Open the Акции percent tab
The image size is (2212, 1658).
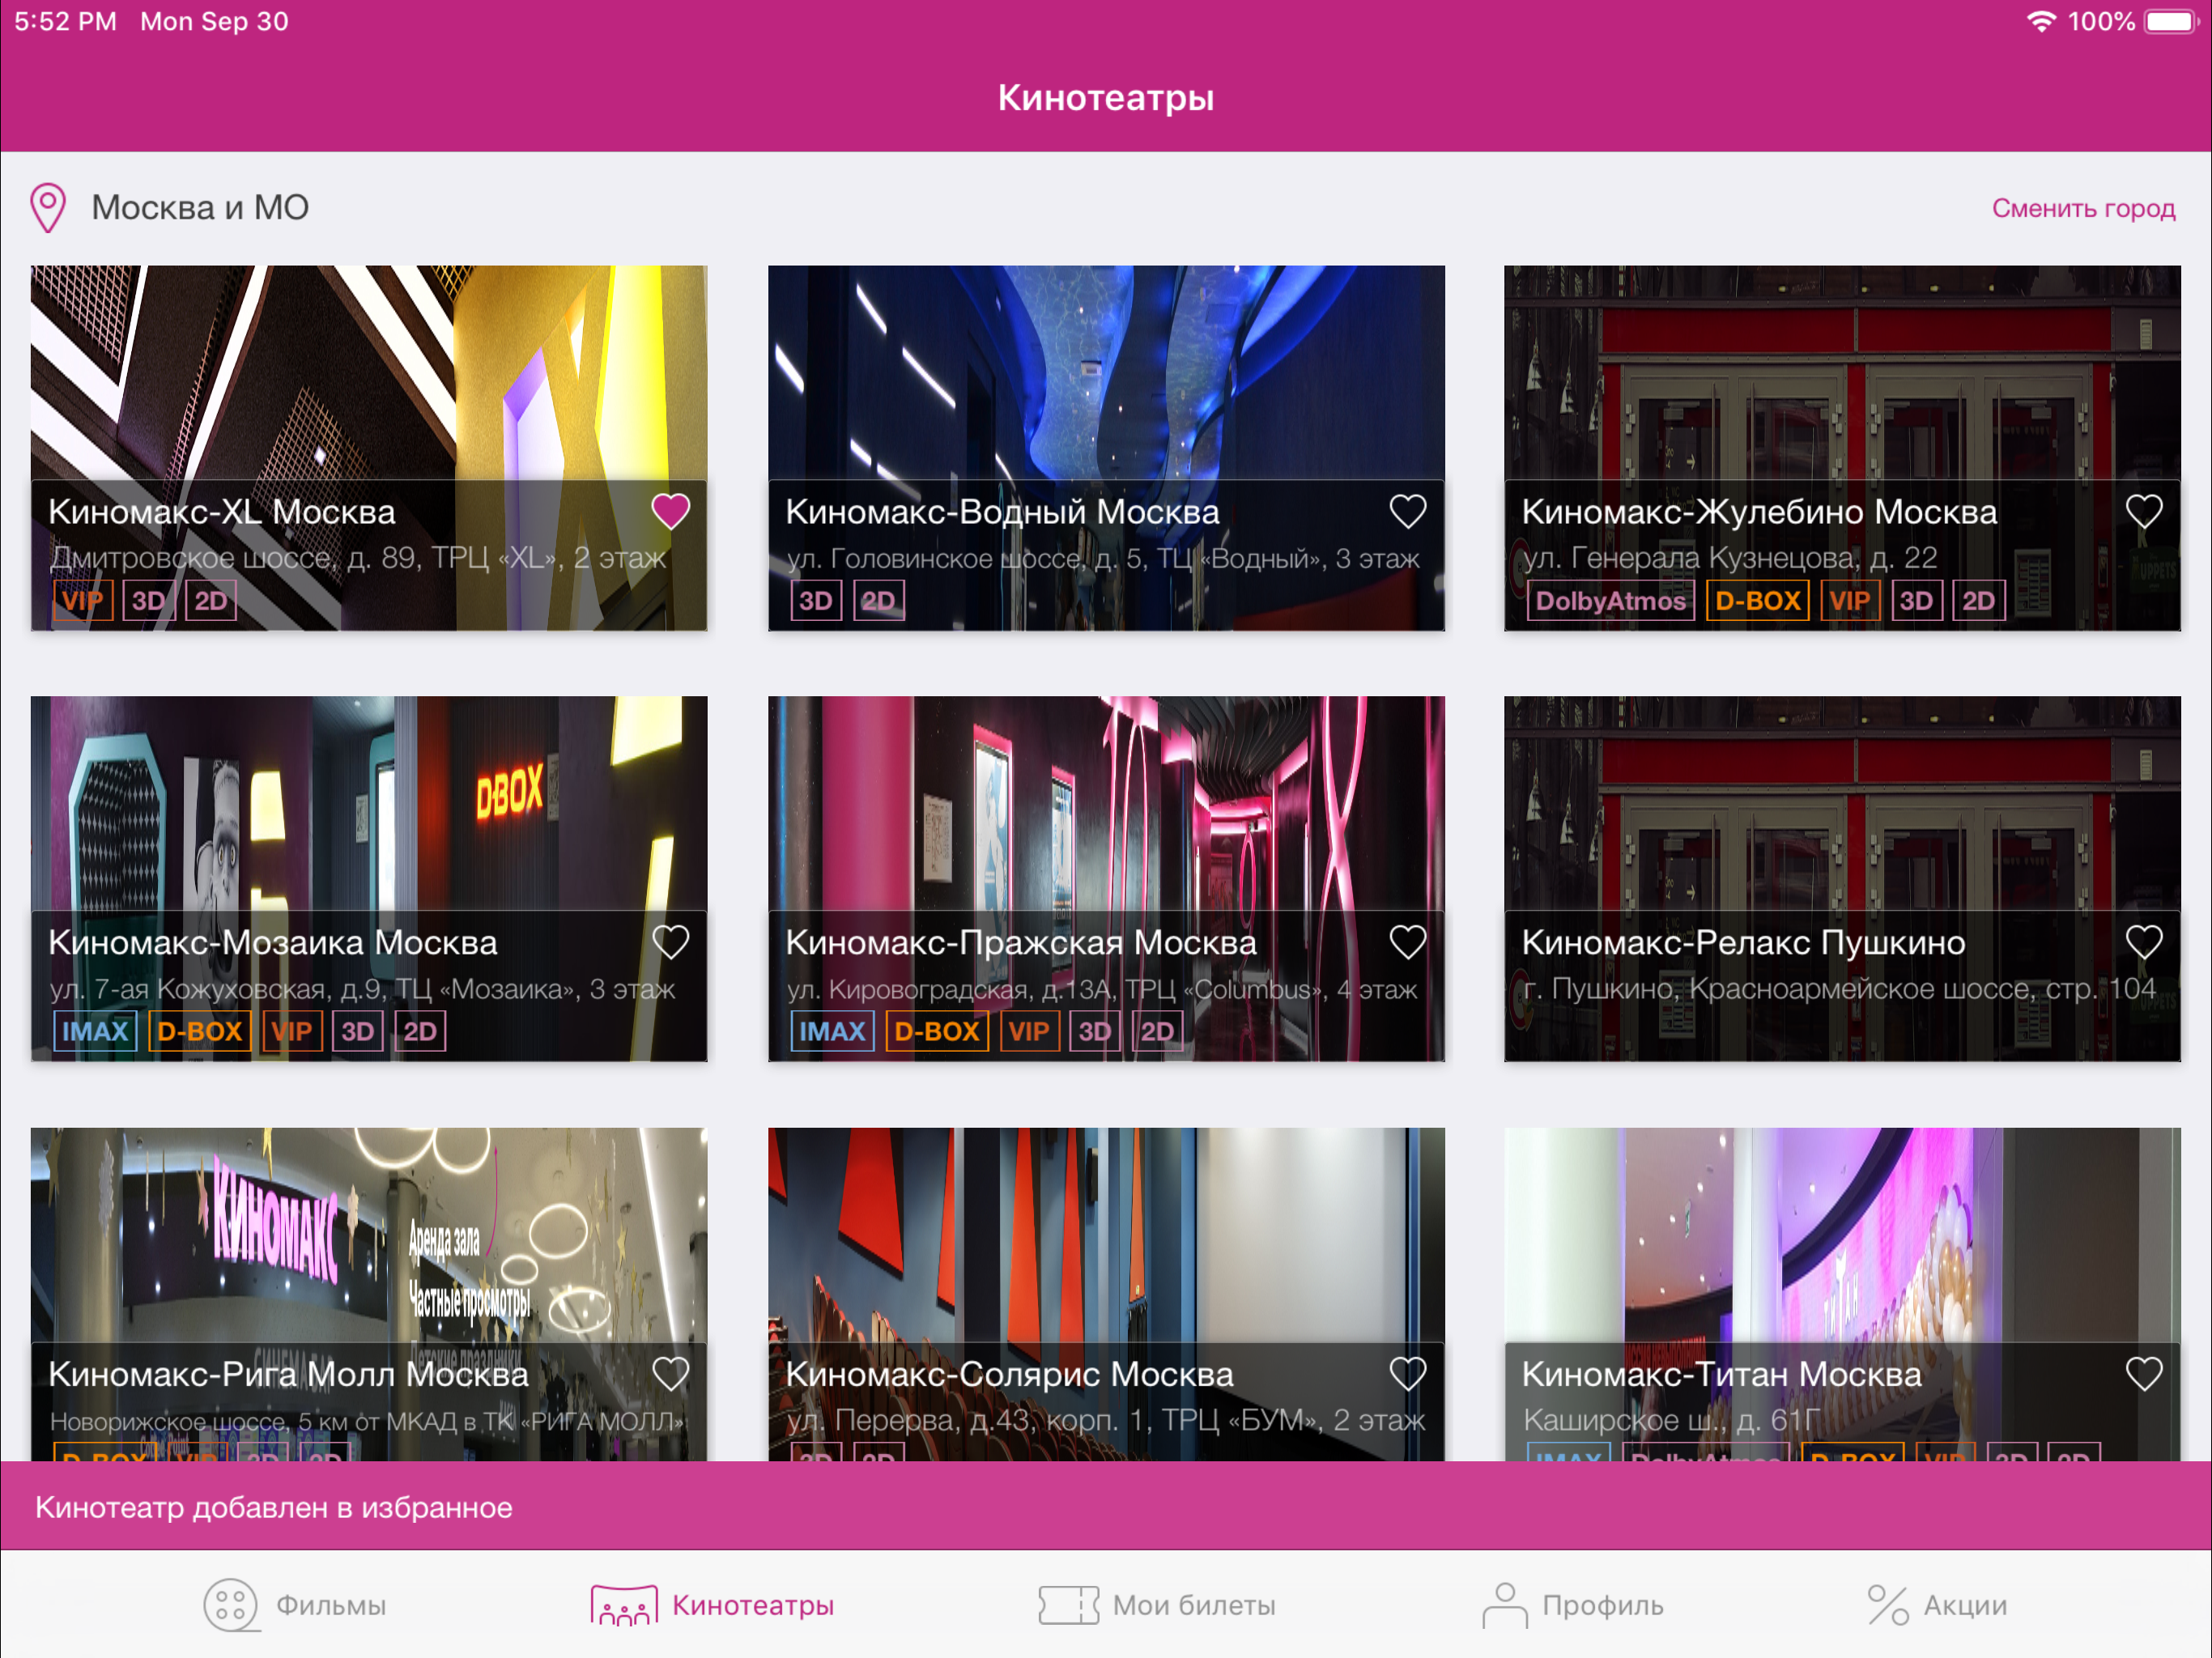click(x=1937, y=1605)
